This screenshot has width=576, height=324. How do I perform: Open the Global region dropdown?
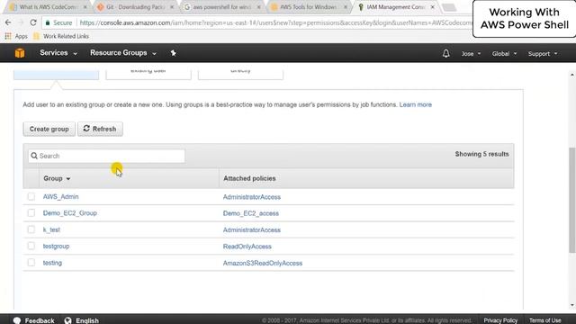(x=504, y=54)
